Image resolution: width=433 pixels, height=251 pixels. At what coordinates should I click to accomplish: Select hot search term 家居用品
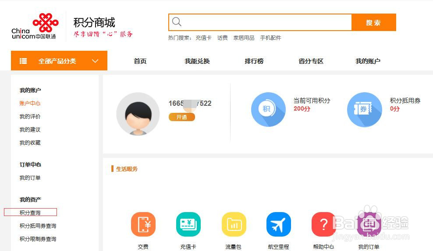(x=244, y=38)
